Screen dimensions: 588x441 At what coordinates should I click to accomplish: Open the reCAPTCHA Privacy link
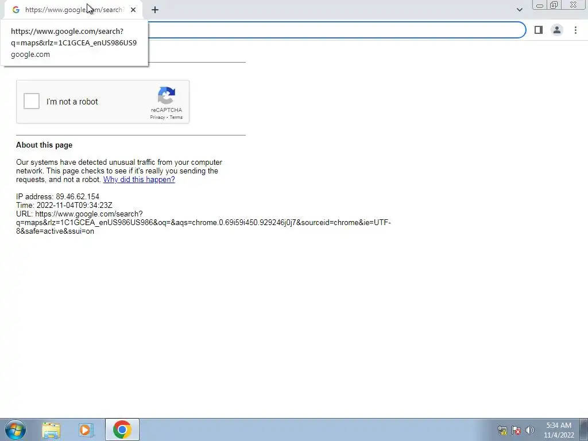pos(157,117)
